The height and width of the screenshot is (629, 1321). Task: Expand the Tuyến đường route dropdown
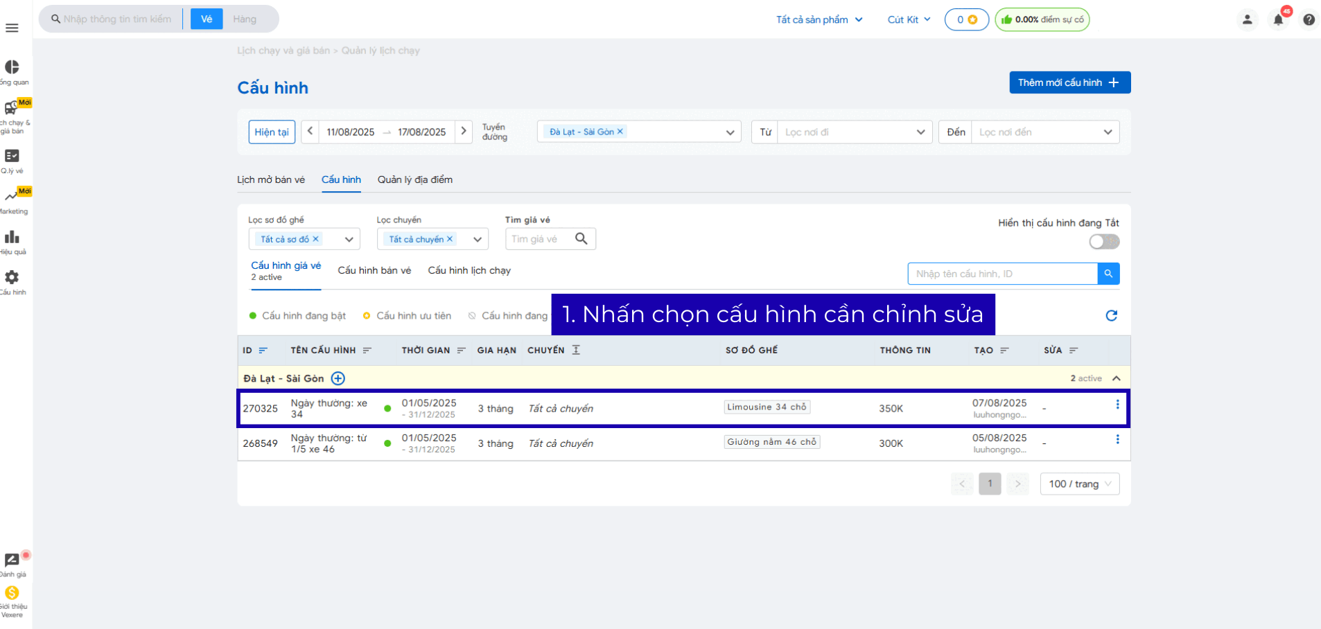coord(730,132)
